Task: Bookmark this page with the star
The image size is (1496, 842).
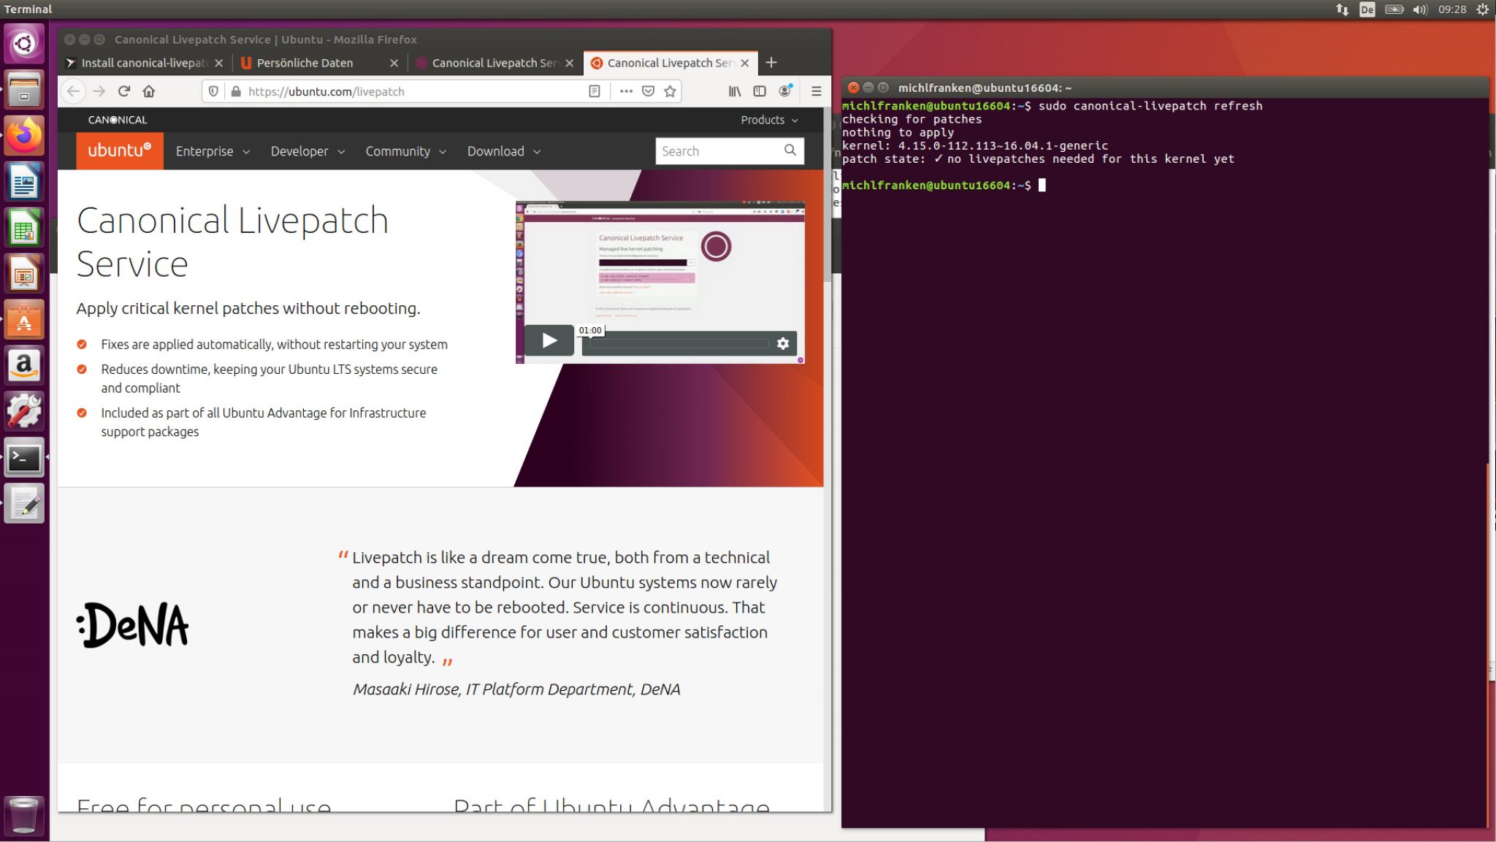Action: click(670, 91)
